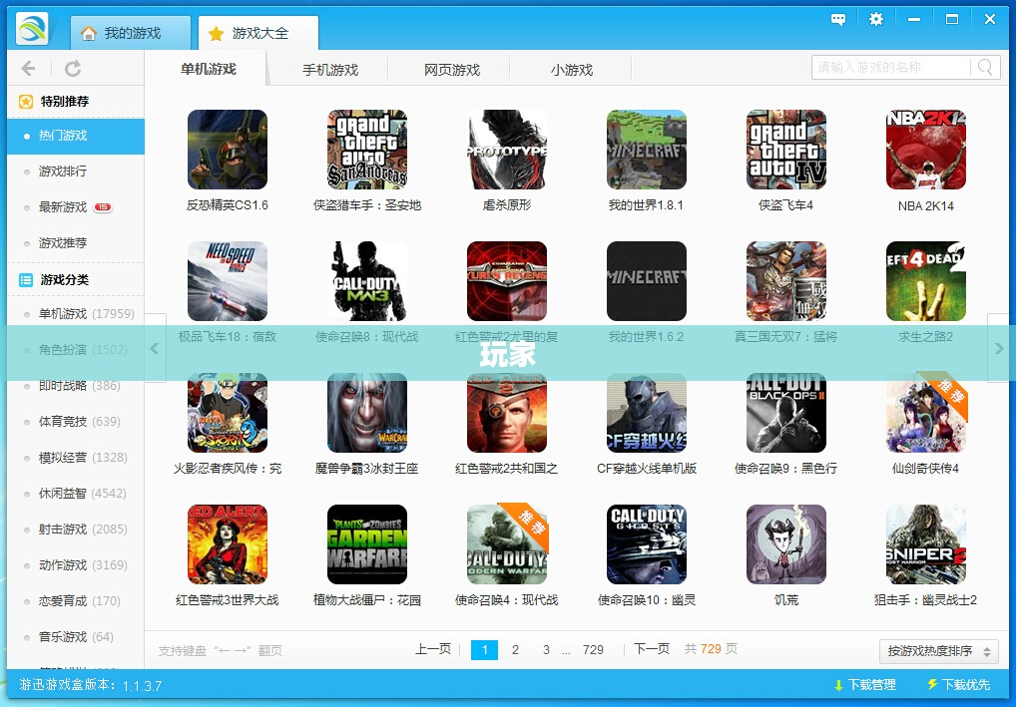Select the 虐杀原形 Prototype game icon
Viewport: 1016px width, 707px height.
pos(507,150)
